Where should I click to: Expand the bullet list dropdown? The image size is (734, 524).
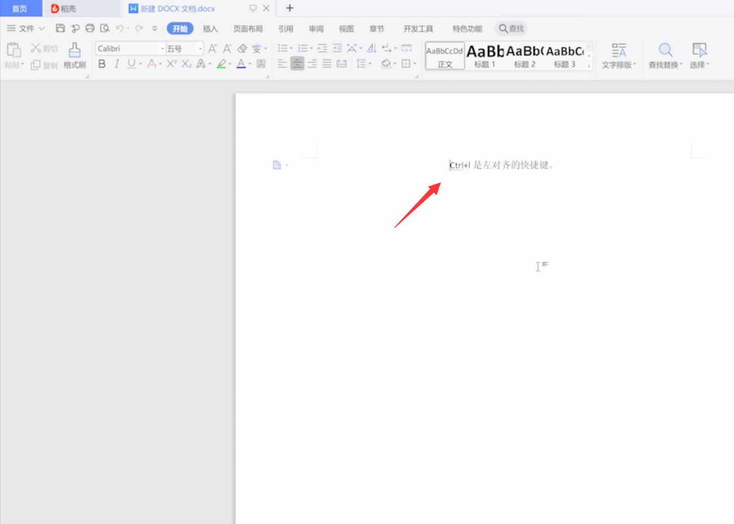(291, 48)
